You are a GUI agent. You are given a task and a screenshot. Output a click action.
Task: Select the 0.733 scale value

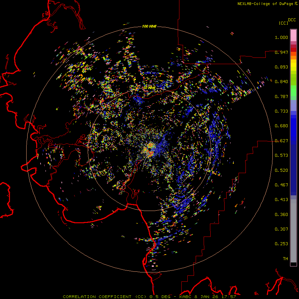click(x=281, y=111)
